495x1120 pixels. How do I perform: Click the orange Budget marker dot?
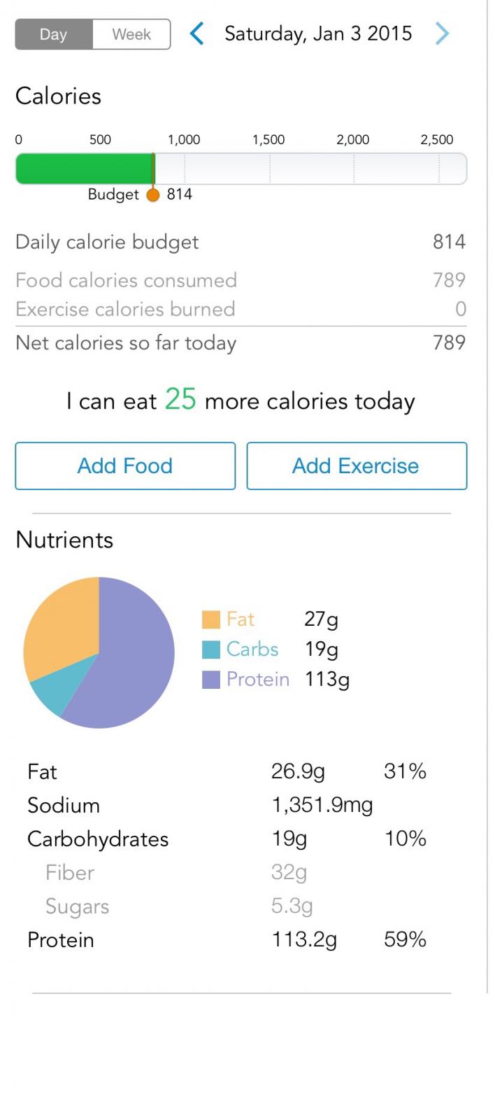pyautogui.click(x=153, y=195)
